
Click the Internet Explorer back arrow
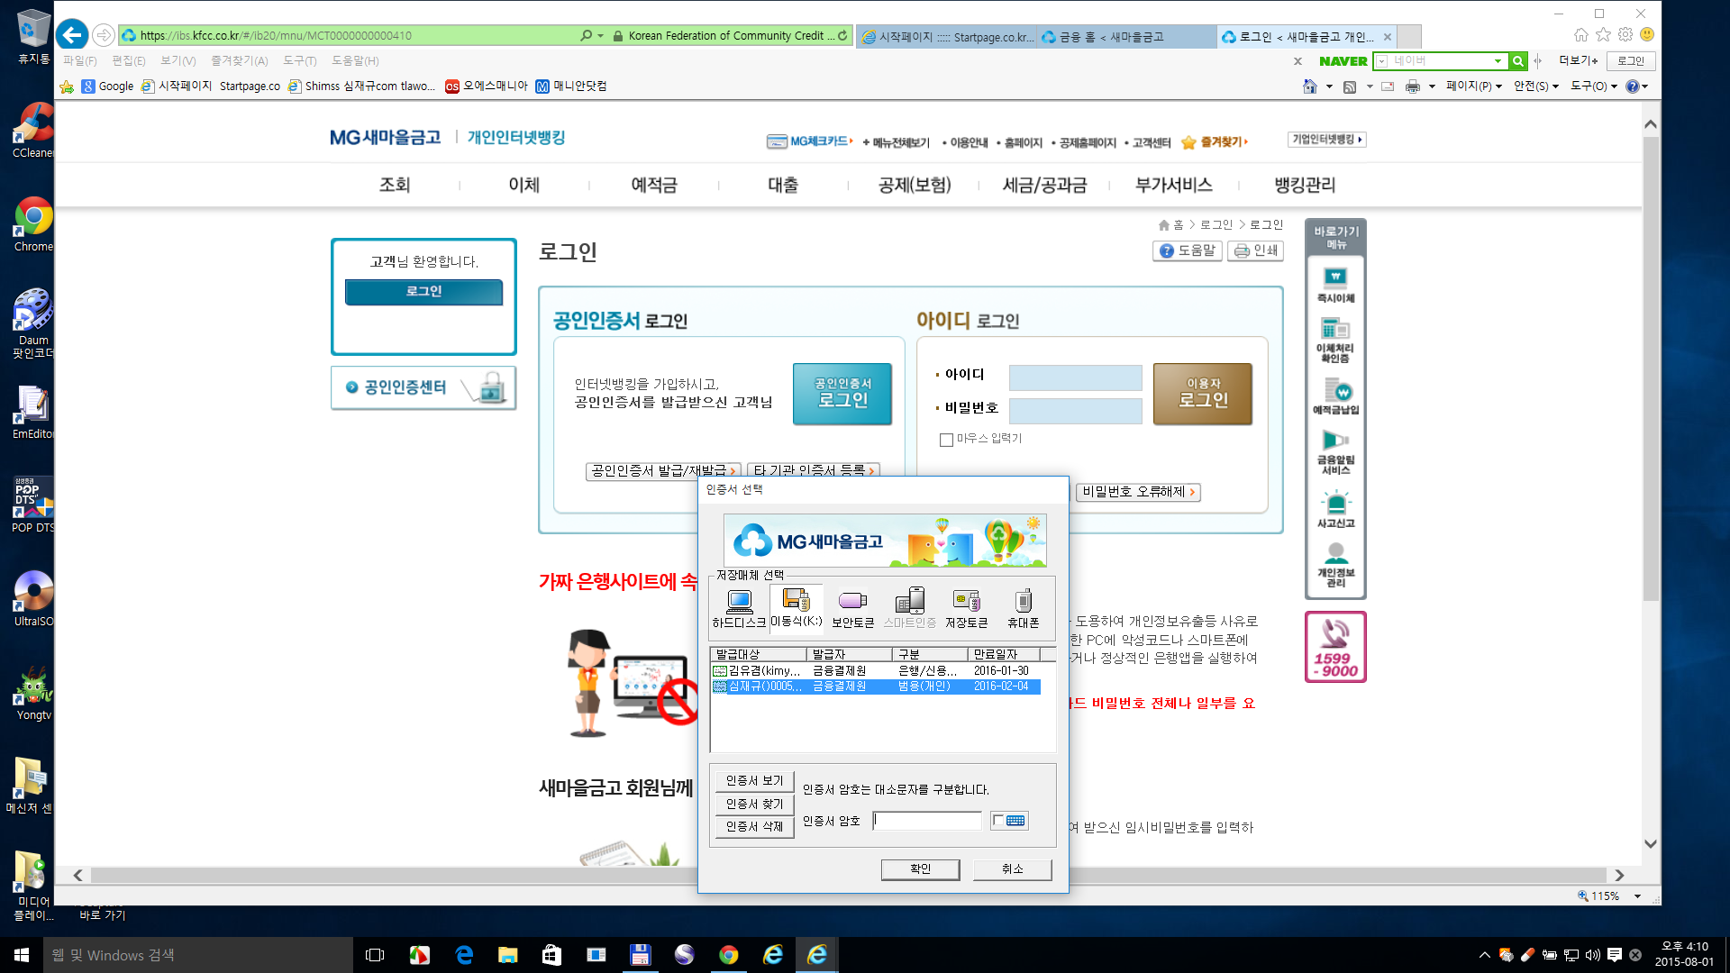pos(72,35)
